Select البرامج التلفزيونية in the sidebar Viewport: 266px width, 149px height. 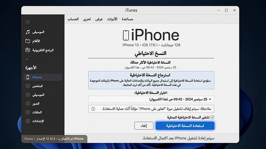[43, 50]
